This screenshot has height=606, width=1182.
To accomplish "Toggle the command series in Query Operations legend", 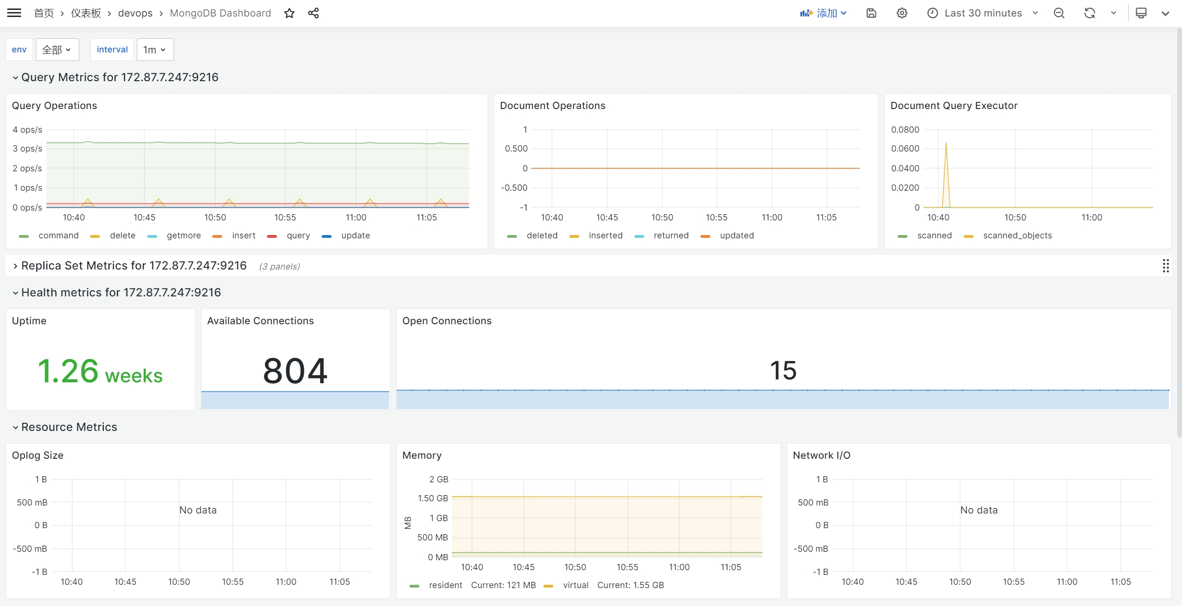I will 58,236.
